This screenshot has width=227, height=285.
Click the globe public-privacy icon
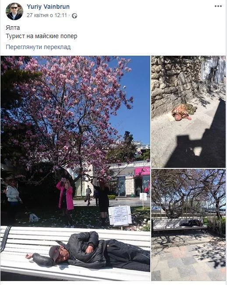point(74,16)
